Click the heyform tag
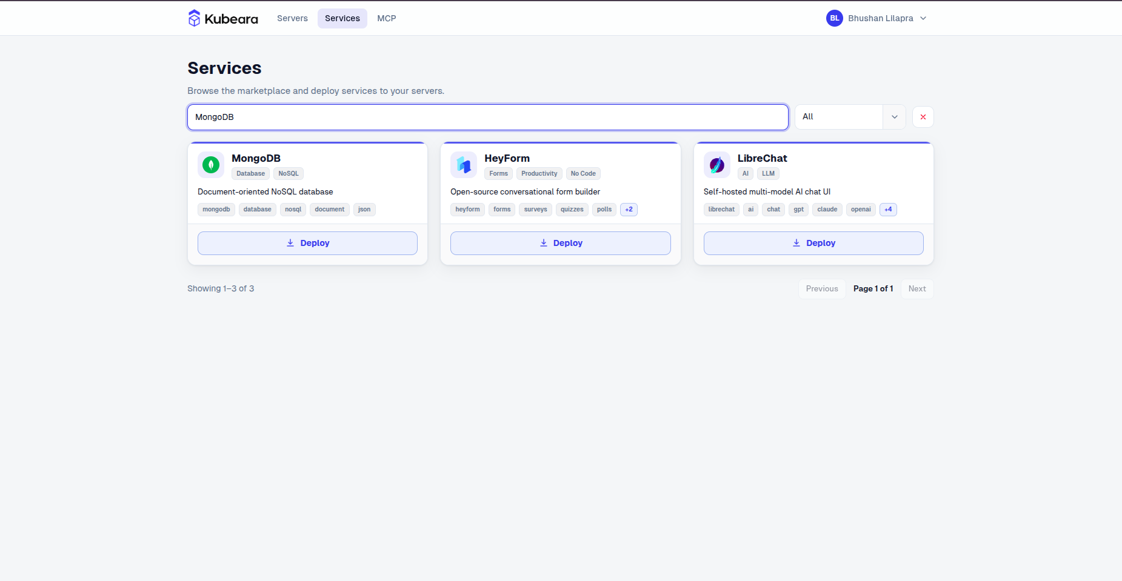This screenshot has width=1122, height=581. (468, 210)
